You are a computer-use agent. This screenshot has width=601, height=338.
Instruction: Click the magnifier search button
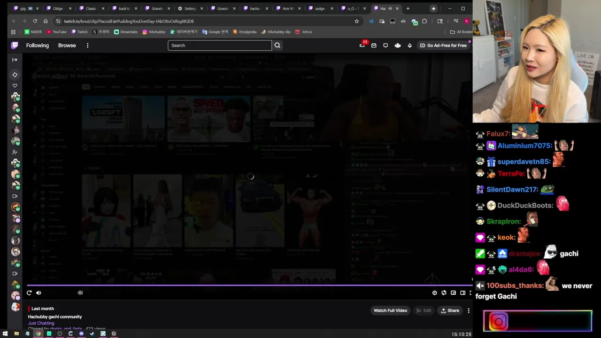coord(277,46)
